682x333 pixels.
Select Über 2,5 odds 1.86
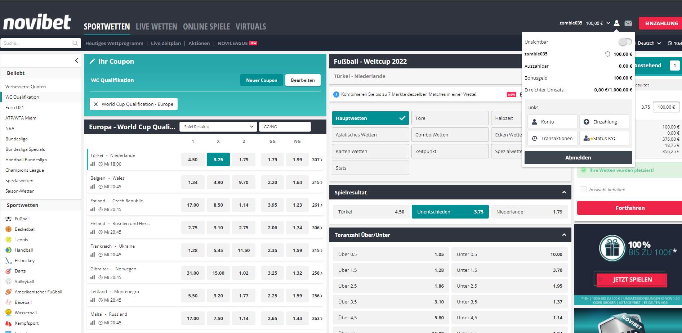click(391, 286)
